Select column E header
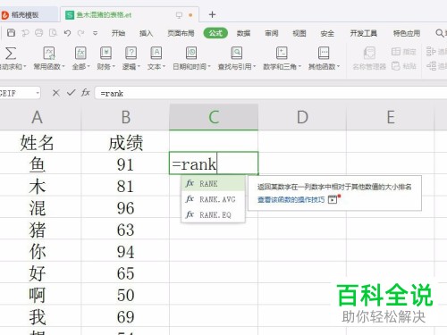Viewport: 447px width, 335px height. (391, 117)
